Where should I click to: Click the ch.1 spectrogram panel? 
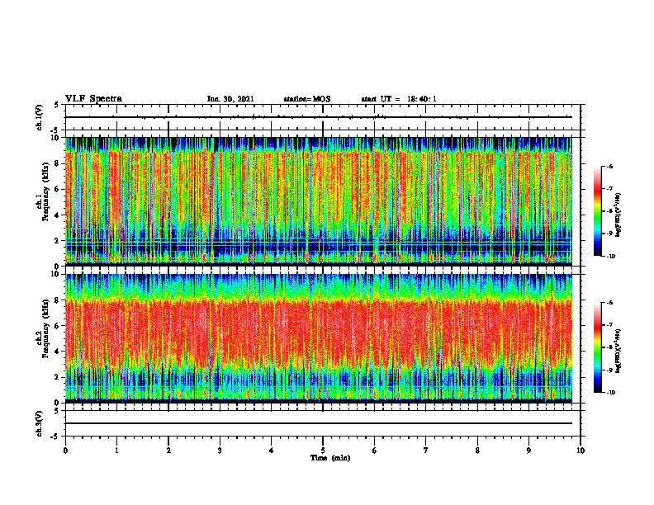click(x=319, y=201)
